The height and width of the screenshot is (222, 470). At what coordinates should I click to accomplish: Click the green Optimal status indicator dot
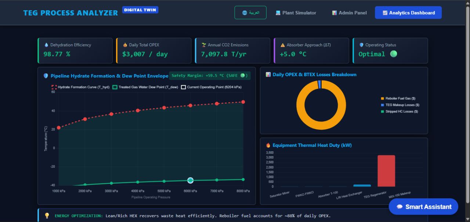pyautogui.click(x=394, y=54)
